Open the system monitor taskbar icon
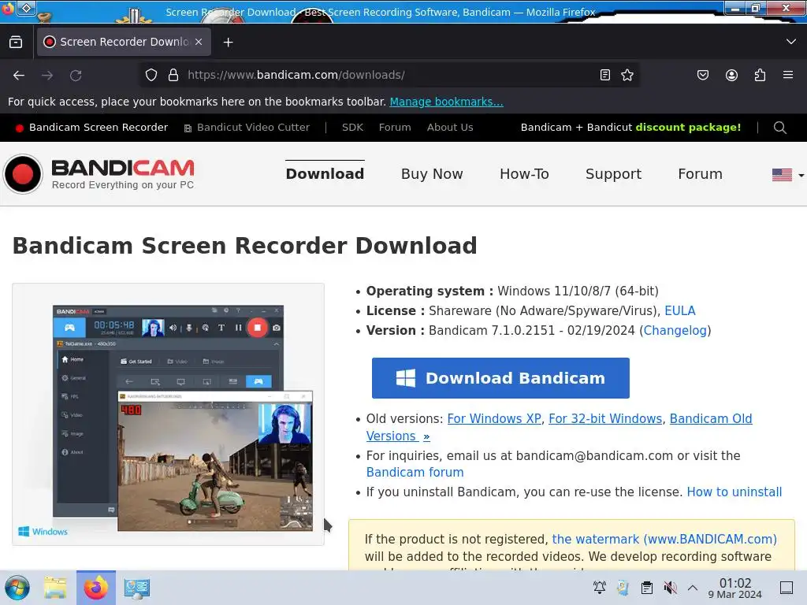Image resolution: width=807 pixels, height=605 pixels. [137, 588]
